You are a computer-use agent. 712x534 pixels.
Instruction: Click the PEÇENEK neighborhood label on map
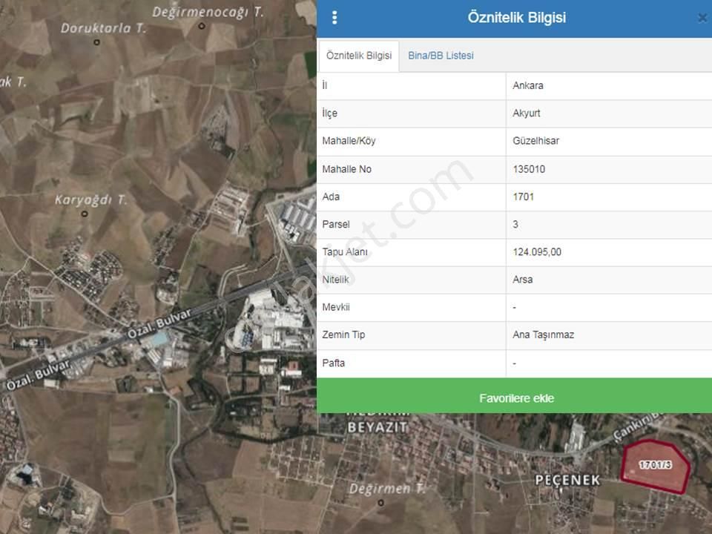pyautogui.click(x=567, y=480)
